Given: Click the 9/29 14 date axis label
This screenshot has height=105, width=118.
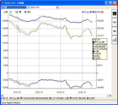Looking at the screenshot, I should 61,92.
